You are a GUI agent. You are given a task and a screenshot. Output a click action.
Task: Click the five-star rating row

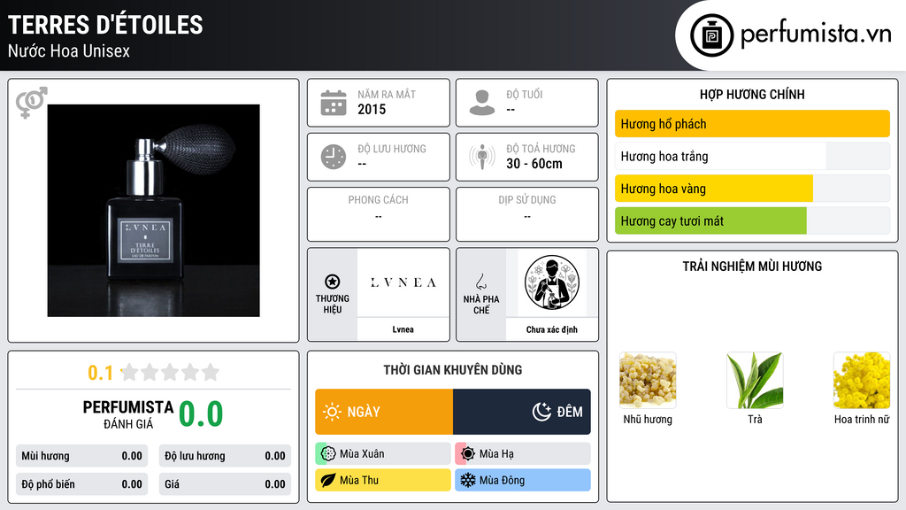[x=171, y=372]
